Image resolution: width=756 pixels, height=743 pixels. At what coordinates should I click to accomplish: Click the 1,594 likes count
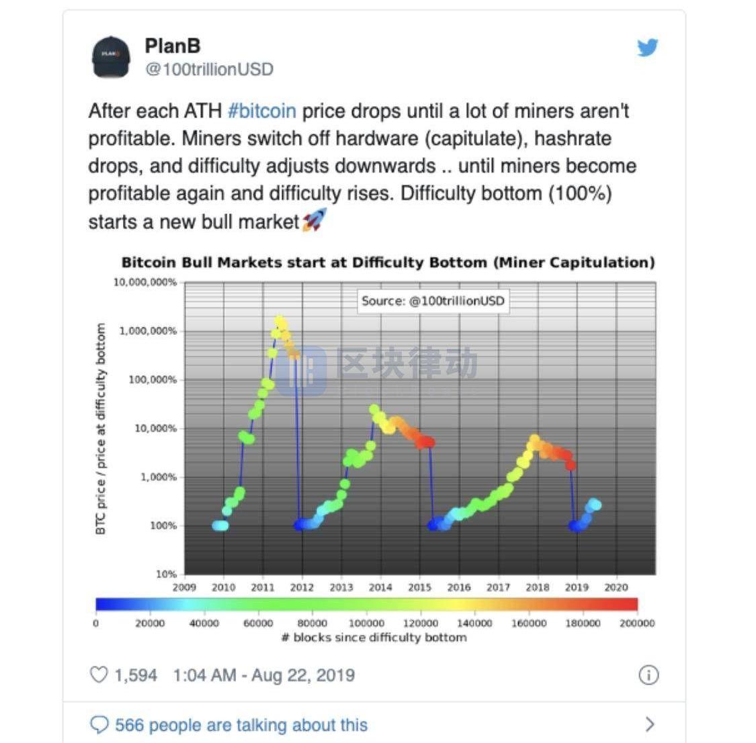pos(135,675)
